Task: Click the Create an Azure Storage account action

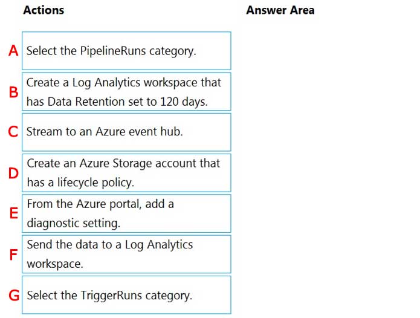Action: (x=126, y=172)
